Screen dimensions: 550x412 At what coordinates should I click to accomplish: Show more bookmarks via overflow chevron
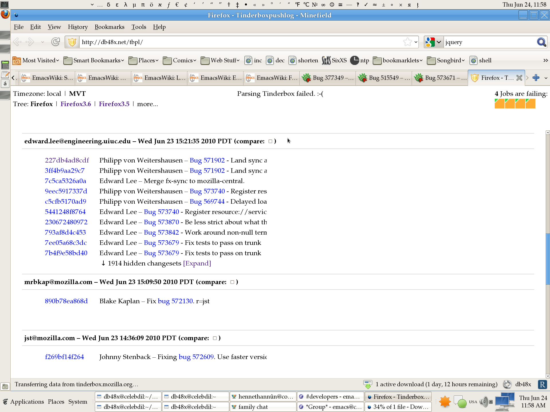pyautogui.click(x=545, y=60)
